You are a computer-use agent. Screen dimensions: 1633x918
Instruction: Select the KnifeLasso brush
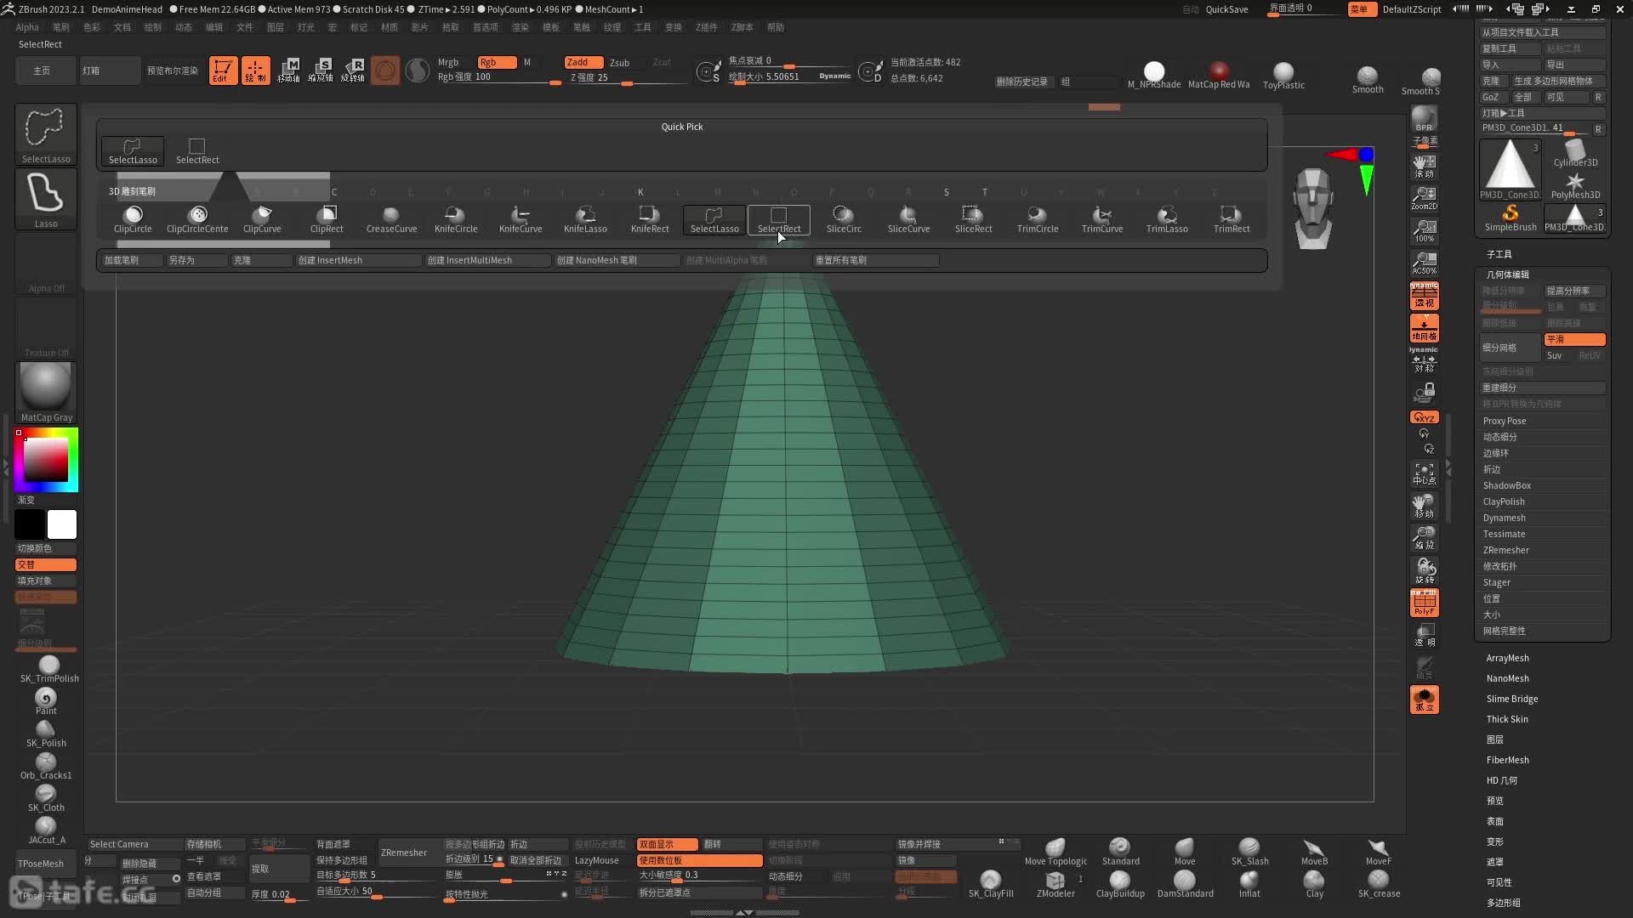[585, 219]
